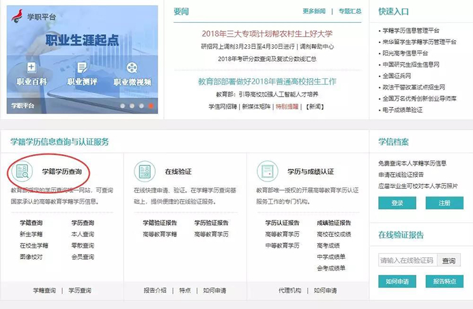The image size is (473, 309).
Task: Click the 查询 button beside verification code
Action: pos(448,260)
